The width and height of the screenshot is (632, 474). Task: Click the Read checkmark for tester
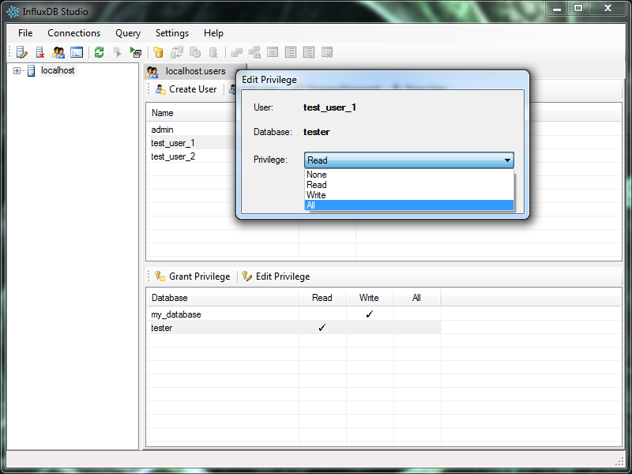point(322,328)
